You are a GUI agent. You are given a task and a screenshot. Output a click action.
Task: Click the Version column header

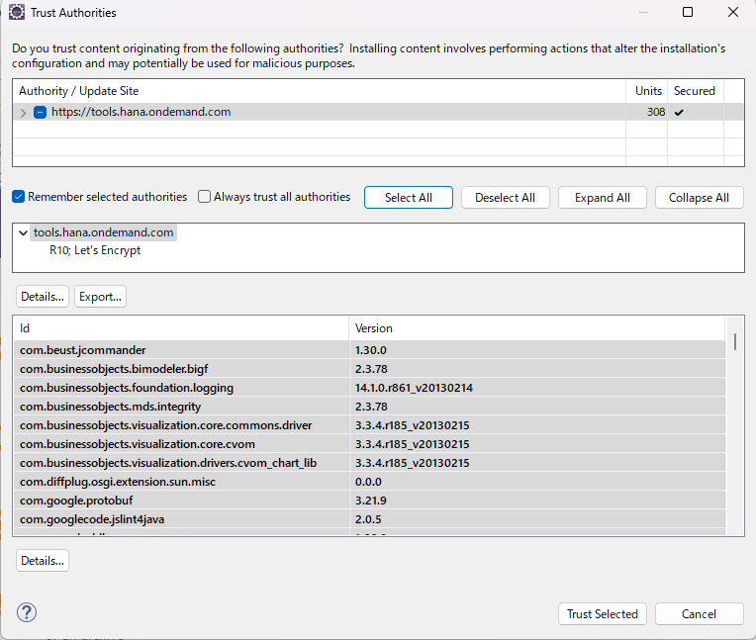[x=536, y=328]
